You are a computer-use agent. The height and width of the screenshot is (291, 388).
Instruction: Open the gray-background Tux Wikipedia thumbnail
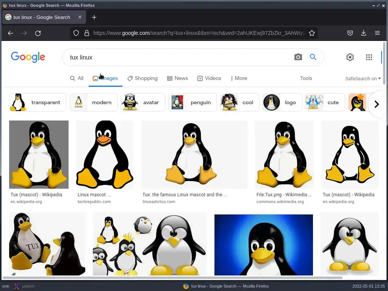pyautogui.click(x=39, y=155)
